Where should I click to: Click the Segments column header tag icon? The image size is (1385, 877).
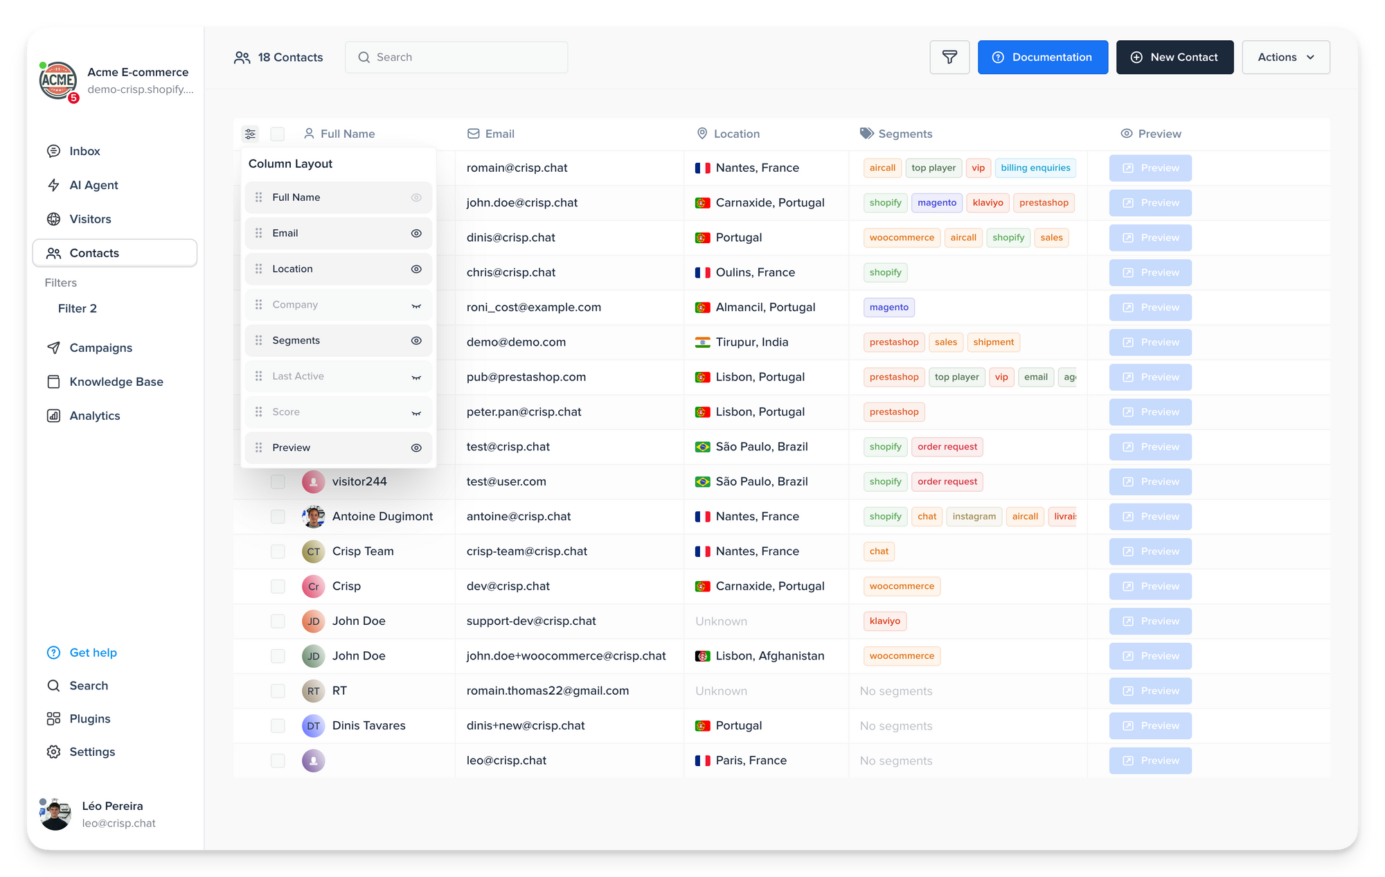(866, 134)
